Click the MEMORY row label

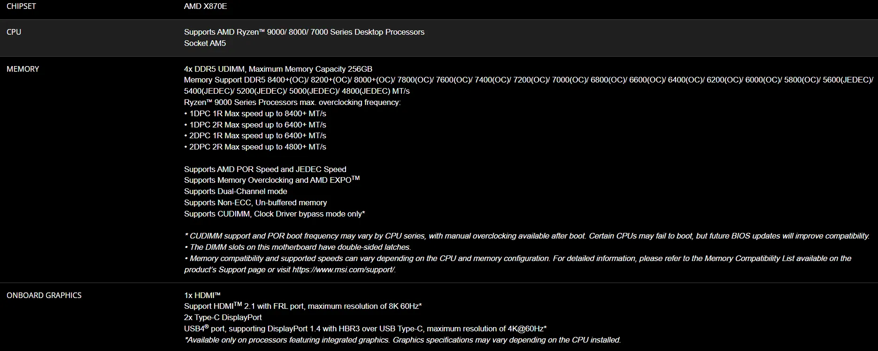[23, 69]
